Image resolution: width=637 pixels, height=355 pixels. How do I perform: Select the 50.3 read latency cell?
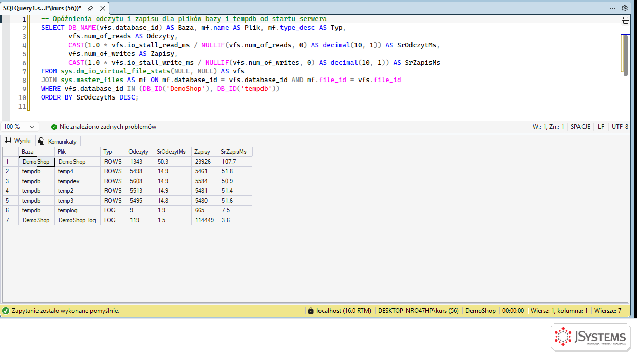173,162
